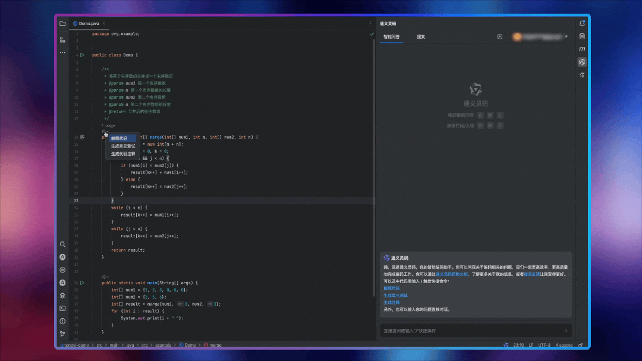Open the Terminal tool window
Viewport: 642px width, 361px height.
pyautogui.click(x=62, y=308)
